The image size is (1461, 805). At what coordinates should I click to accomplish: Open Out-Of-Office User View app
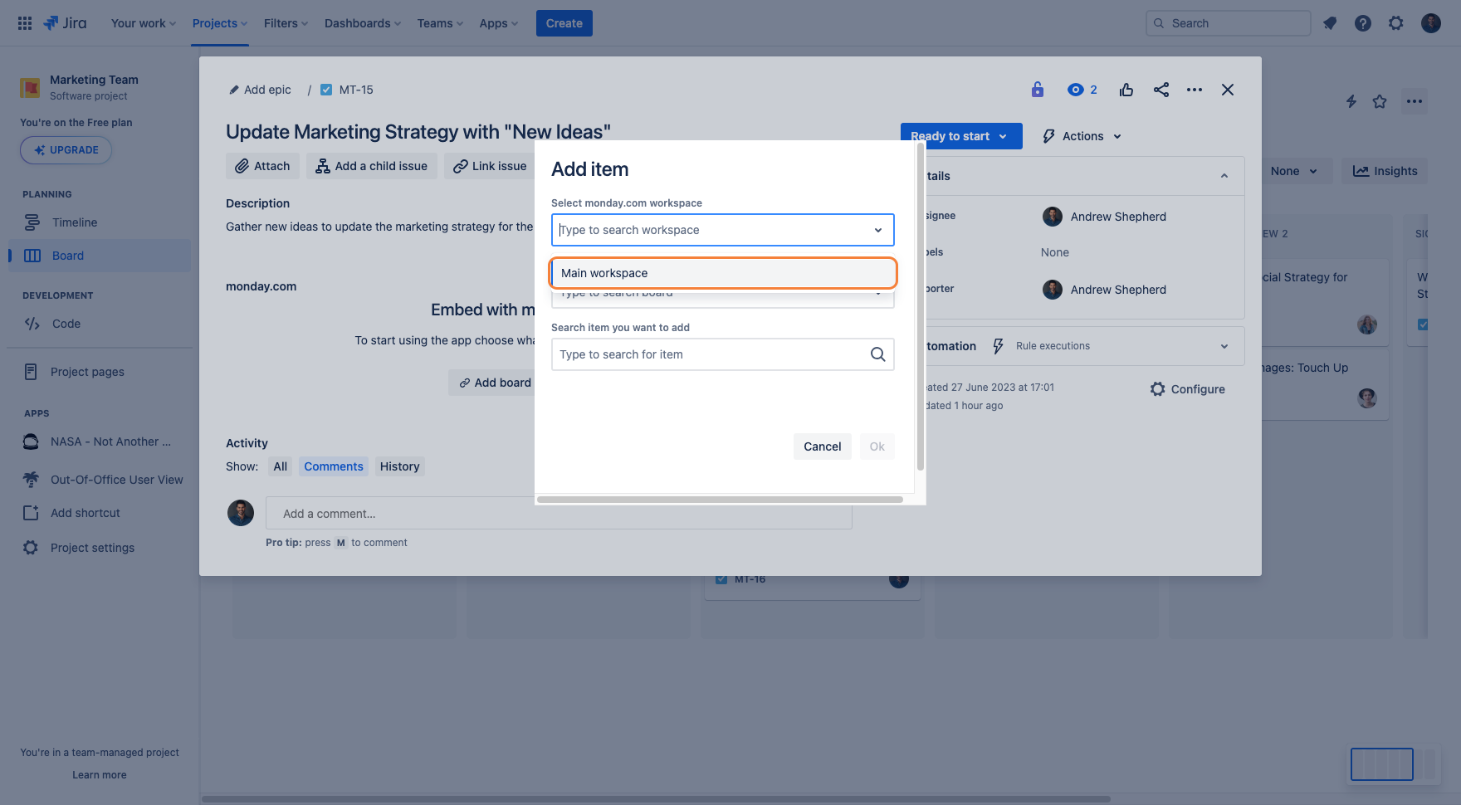pos(100,480)
